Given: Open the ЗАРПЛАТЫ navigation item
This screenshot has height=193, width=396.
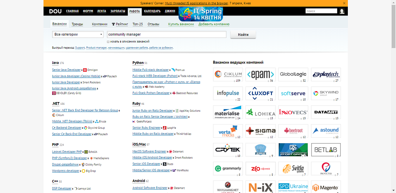Looking at the screenshot, I should pyautogui.click(x=117, y=11).
